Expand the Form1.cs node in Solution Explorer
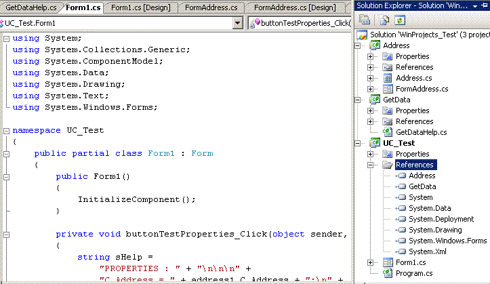490x284 pixels. click(x=370, y=262)
